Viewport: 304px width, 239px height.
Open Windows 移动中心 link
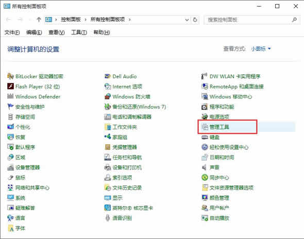pos(231,96)
